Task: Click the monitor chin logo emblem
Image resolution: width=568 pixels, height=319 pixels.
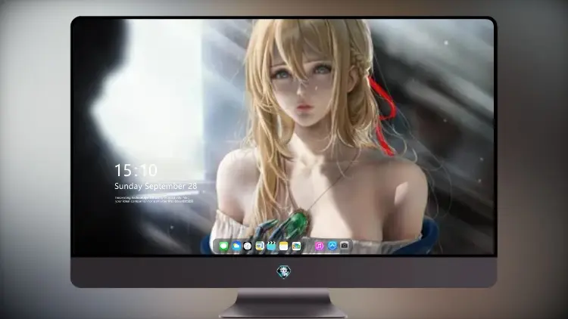Action: pos(284,271)
